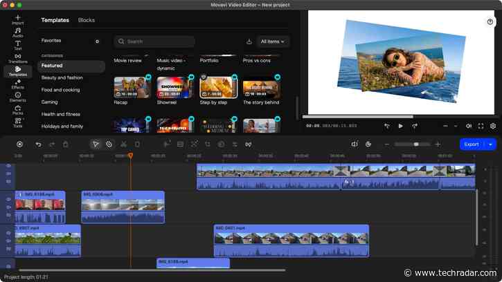
Task: Toggle visibility eye on top video track
Action: [x=8, y=166]
